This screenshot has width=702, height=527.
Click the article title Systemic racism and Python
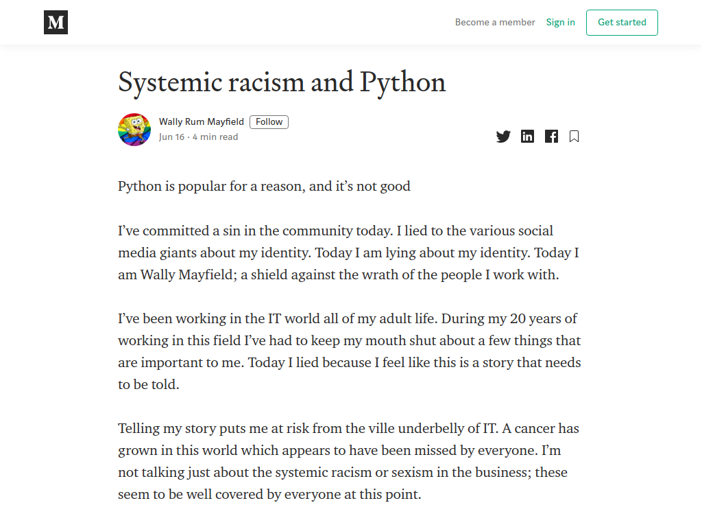point(282,82)
